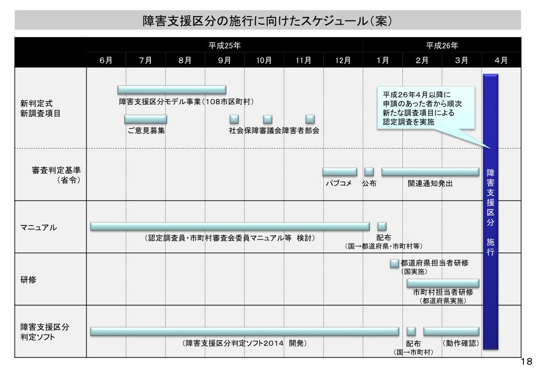Click the bar above ご意見募集

coord(146,119)
